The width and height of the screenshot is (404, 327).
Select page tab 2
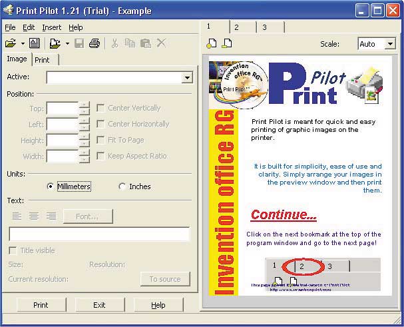click(243, 27)
